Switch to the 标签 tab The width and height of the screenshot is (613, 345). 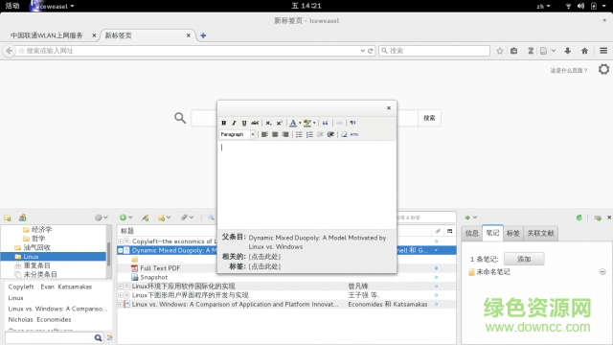tap(513, 234)
